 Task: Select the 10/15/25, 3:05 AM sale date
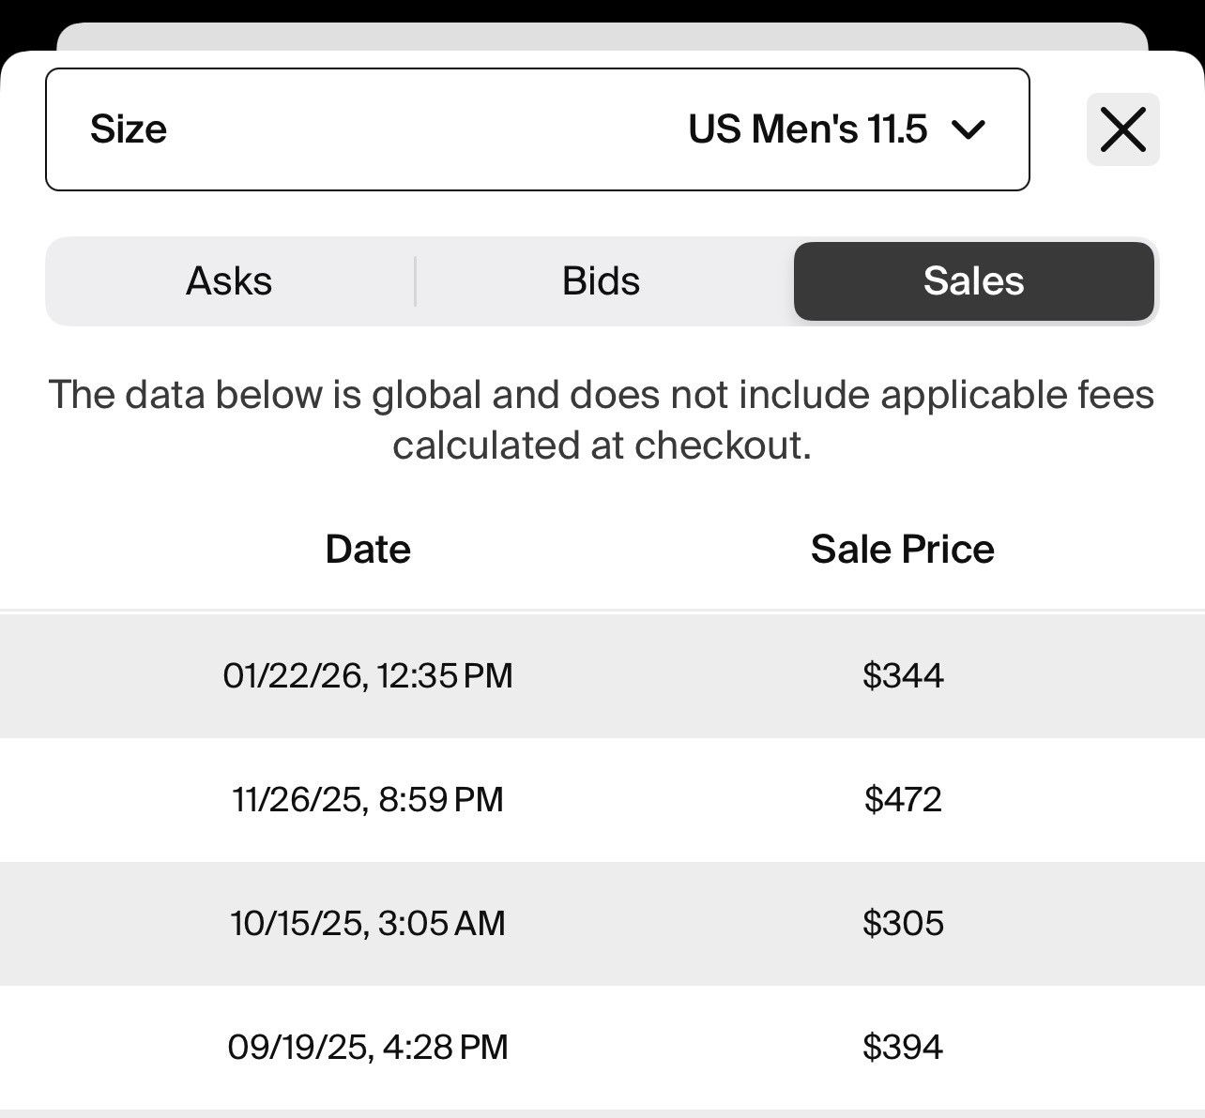coord(368,923)
